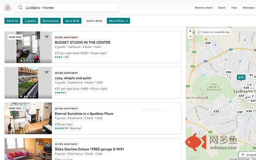Zoom out on the map
The width and height of the screenshot is (256, 160).
pos(190,36)
